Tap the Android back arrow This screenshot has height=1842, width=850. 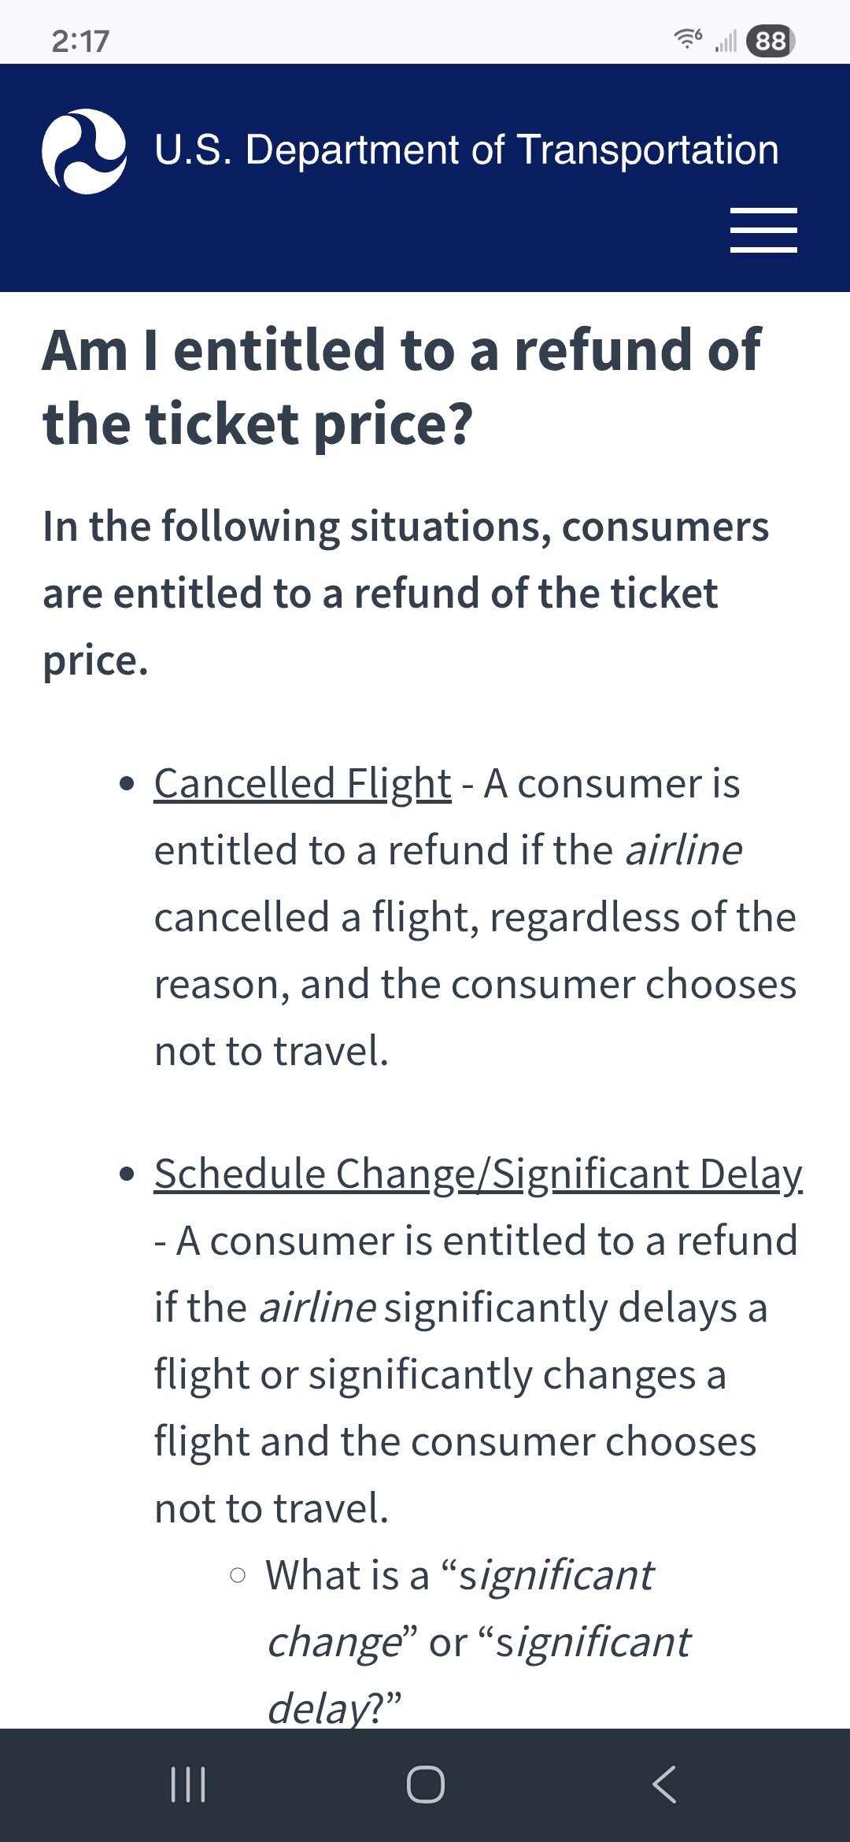(664, 1784)
